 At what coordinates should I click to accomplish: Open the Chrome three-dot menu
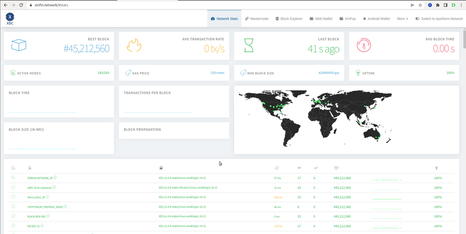[461, 5]
